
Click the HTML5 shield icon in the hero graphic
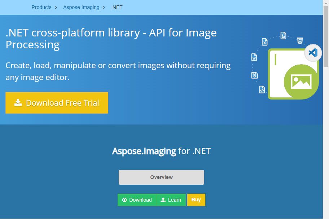tap(300, 40)
